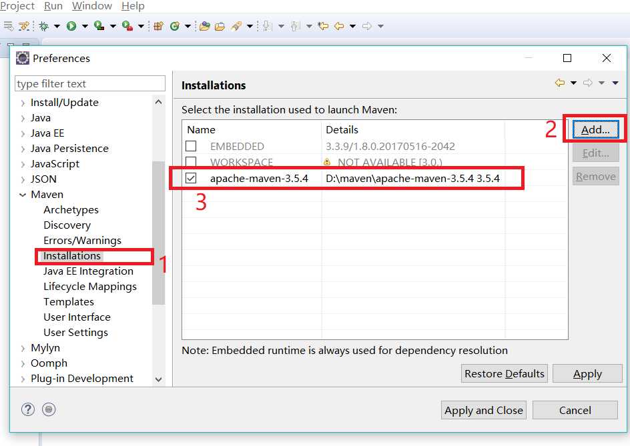Screen dimensions: 630x446
Task: Open the Help menu
Action: pos(133,6)
